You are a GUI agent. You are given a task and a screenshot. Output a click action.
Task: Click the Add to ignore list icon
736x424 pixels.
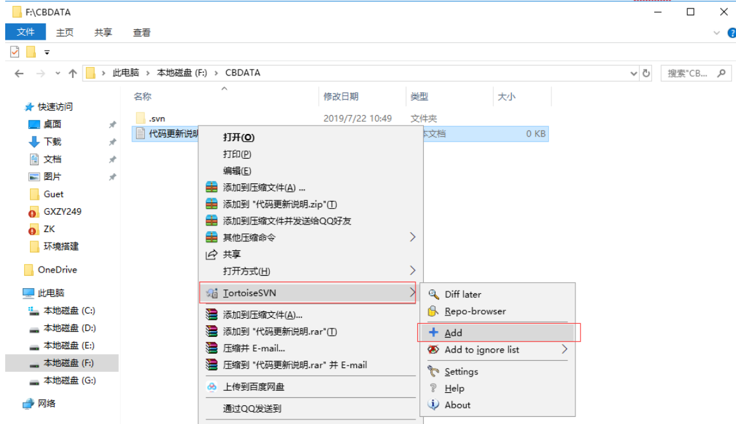[433, 349]
